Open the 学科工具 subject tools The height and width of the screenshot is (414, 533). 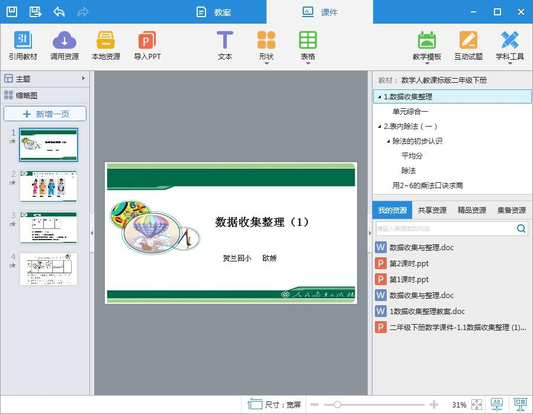coord(510,44)
